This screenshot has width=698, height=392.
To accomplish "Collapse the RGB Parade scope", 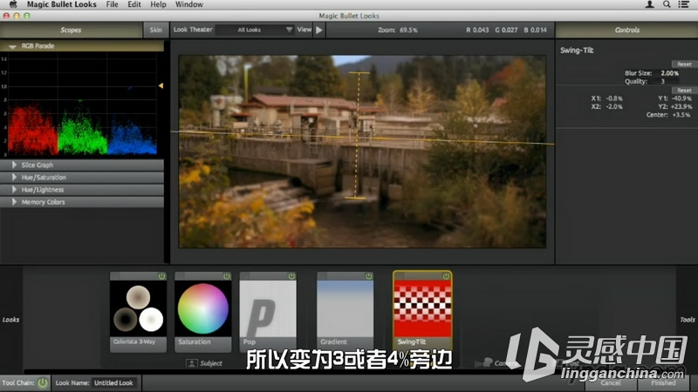I will coord(12,46).
